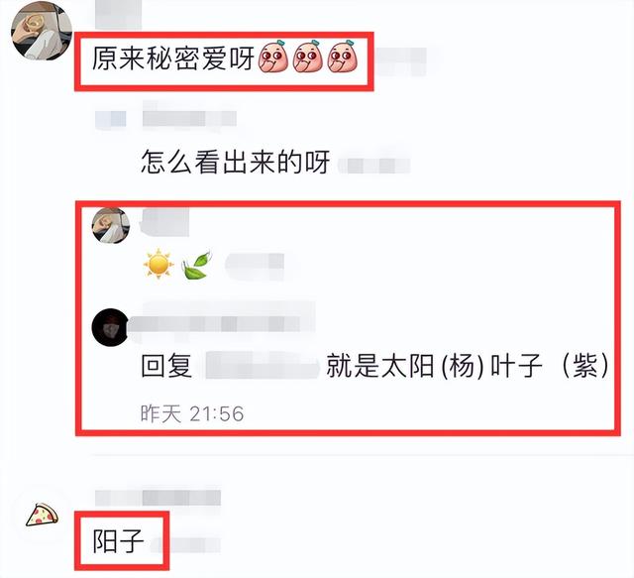The height and width of the screenshot is (578, 634).
Task: Click the third peach emoji sticker
Action: [343, 57]
